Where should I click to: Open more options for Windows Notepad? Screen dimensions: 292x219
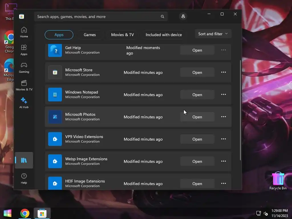click(x=224, y=94)
